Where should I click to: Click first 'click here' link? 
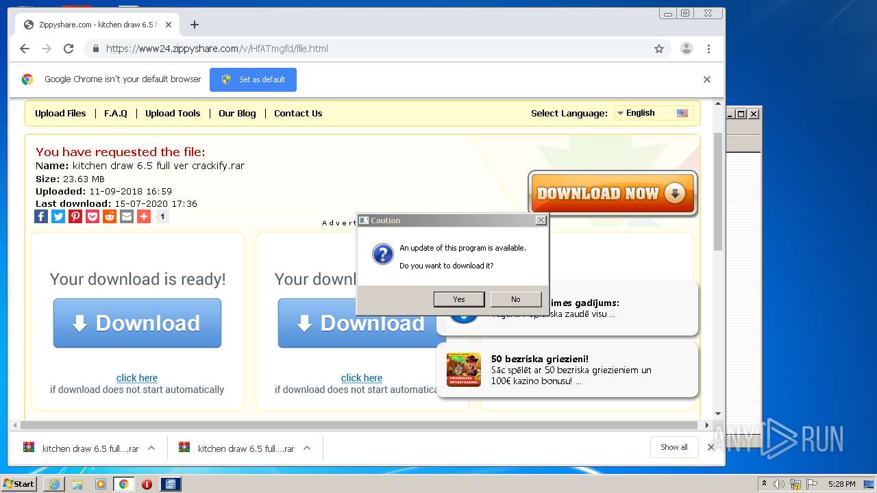point(137,378)
